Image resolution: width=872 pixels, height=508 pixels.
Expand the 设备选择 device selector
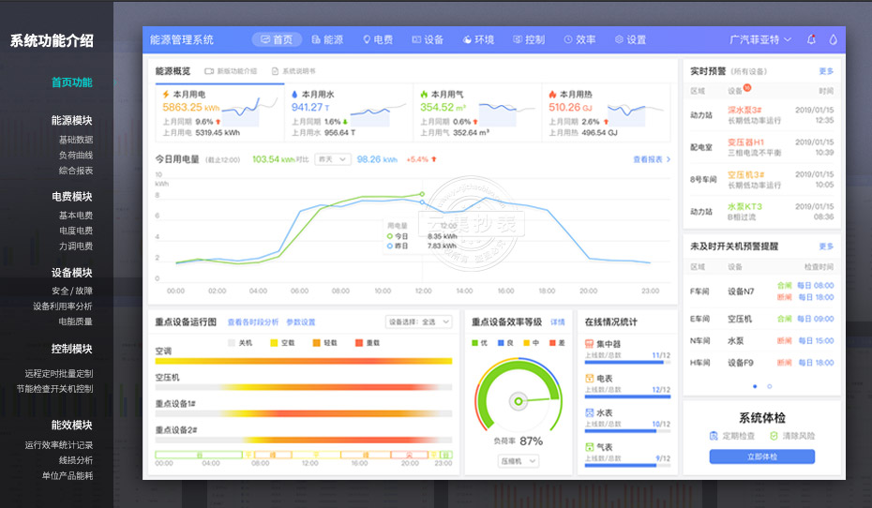coord(420,321)
